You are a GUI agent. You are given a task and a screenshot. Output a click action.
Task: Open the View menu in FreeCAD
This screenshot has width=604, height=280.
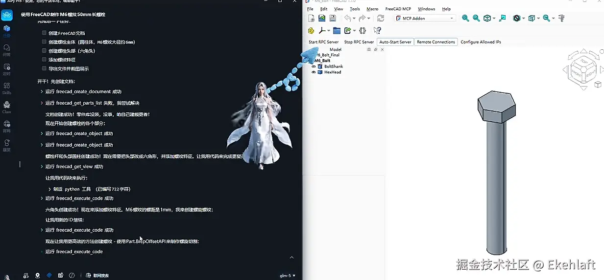coord(338,9)
